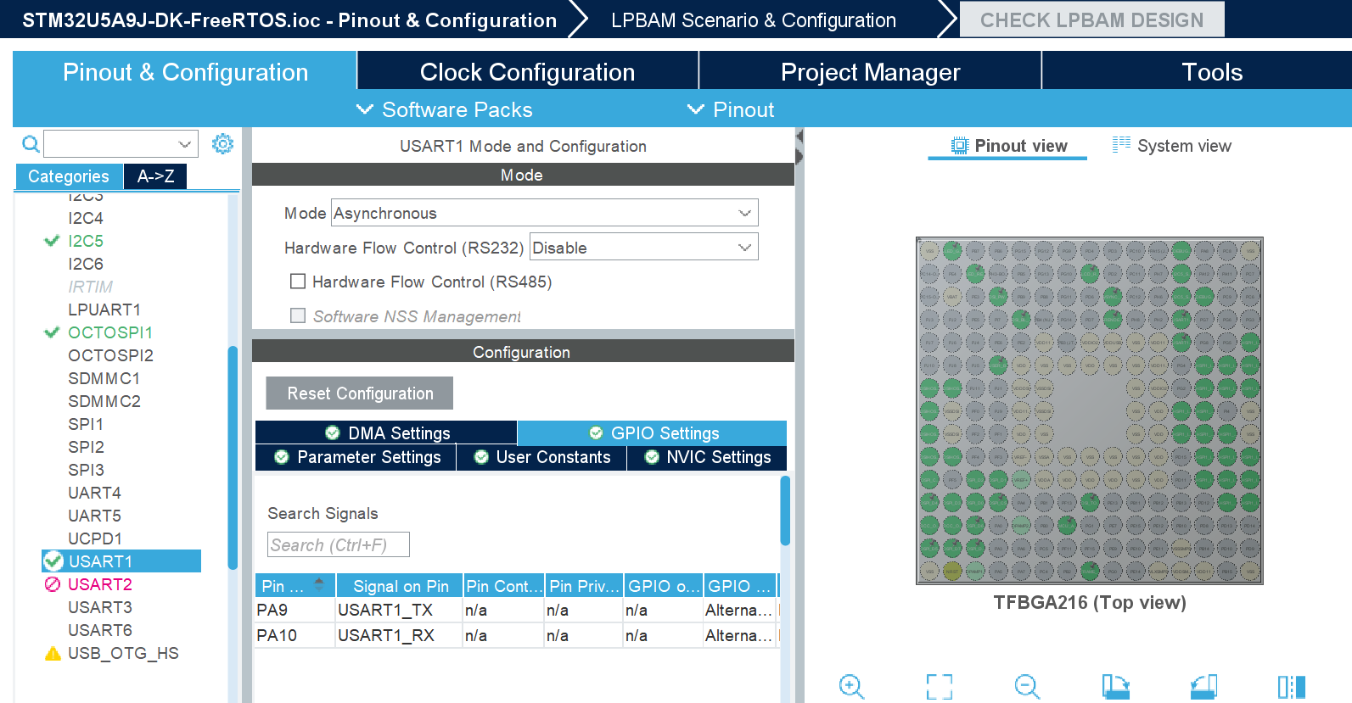
Task: Click the peripheral search magnifier icon
Action: click(31, 144)
